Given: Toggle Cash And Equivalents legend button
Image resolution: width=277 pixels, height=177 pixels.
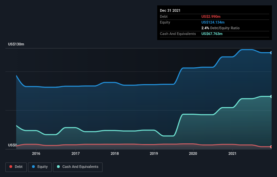Looking at the screenshot, I should [x=78, y=167].
